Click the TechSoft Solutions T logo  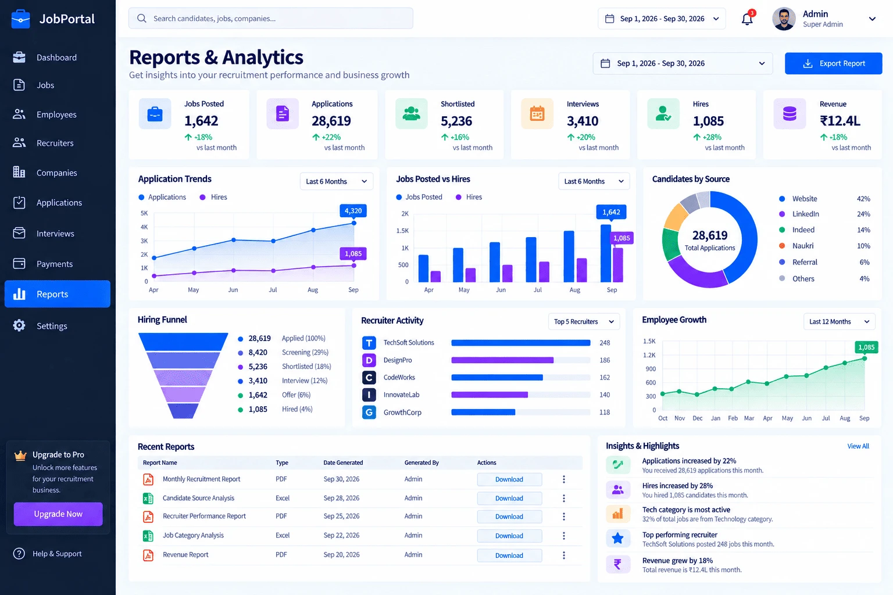pos(369,343)
